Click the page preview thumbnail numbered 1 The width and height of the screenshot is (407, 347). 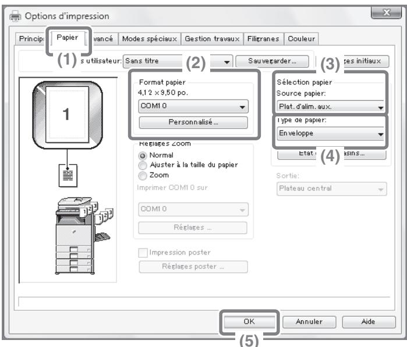pyautogui.click(x=67, y=115)
